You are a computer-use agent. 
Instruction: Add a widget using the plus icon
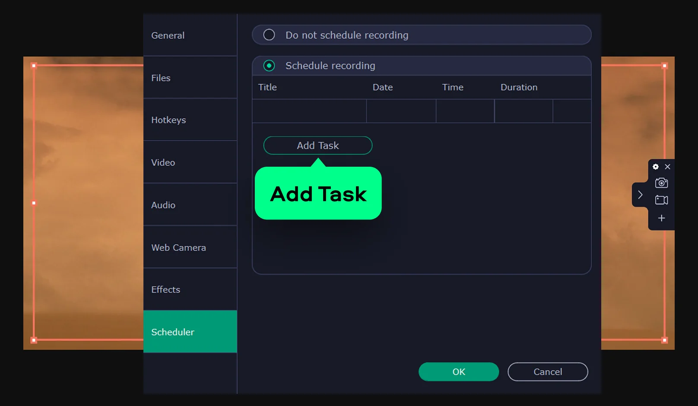pos(661,218)
